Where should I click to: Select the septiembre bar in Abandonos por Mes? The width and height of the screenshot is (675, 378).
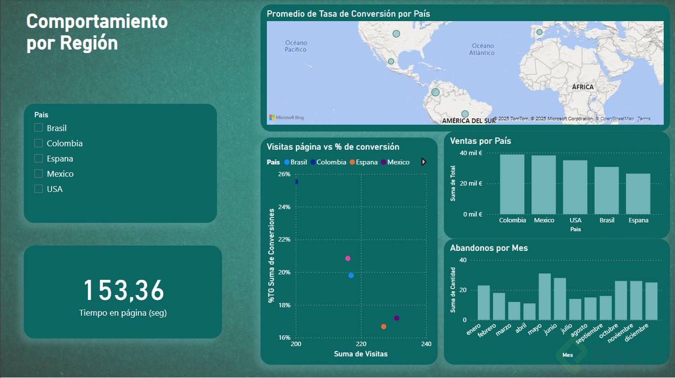(x=606, y=308)
